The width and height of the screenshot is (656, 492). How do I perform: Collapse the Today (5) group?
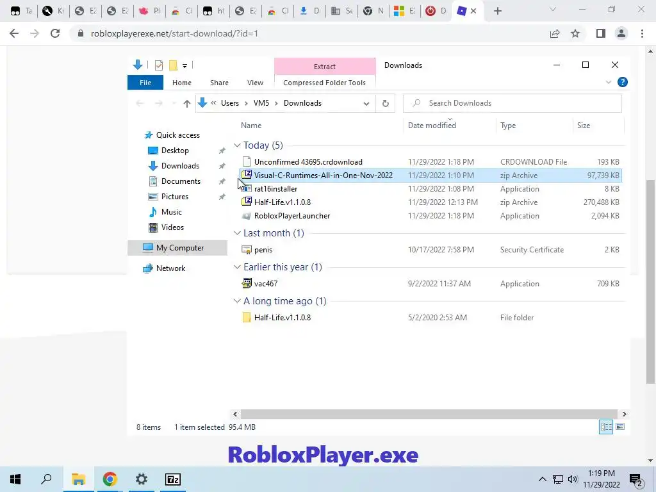click(x=237, y=145)
